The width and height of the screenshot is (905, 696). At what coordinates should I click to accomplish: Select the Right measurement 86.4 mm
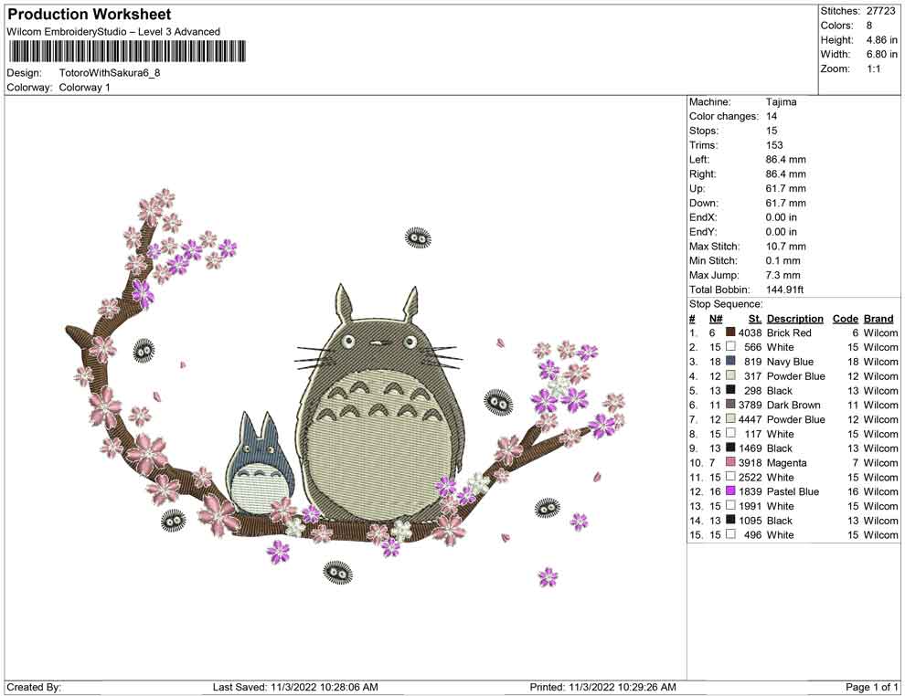pos(785,174)
